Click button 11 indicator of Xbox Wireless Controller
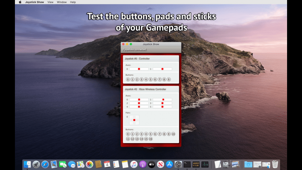Image resolution: width=302 pixels, height=170 pixels. pos(128,139)
